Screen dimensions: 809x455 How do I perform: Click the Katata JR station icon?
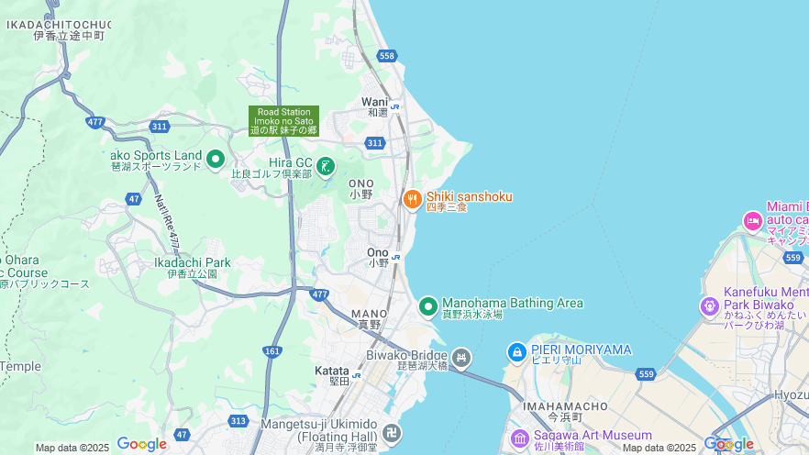[x=356, y=375]
